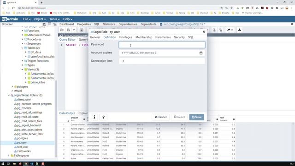The width and height of the screenshot is (295, 166).
Task: Click the commit icon in query toolbar
Action: (x=214, y=30)
